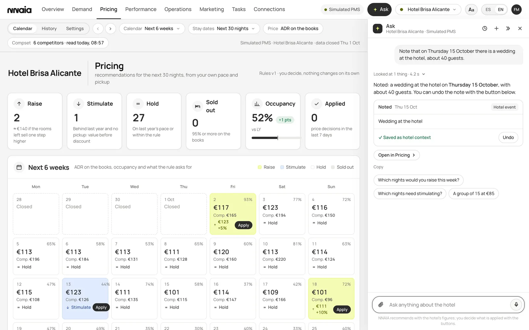Open Calendar Next 6 weeks dropdown

coord(152,29)
